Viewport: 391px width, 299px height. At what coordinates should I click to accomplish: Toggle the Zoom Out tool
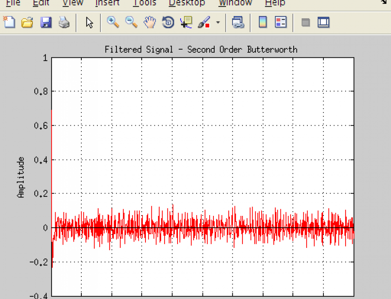pyautogui.click(x=131, y=22)
